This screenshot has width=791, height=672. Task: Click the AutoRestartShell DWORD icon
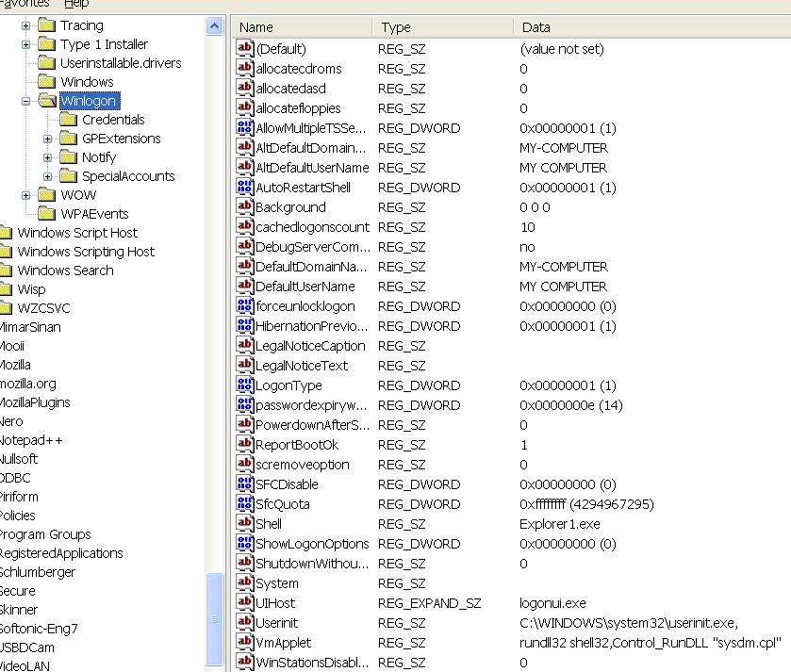[x=245, y=187]
